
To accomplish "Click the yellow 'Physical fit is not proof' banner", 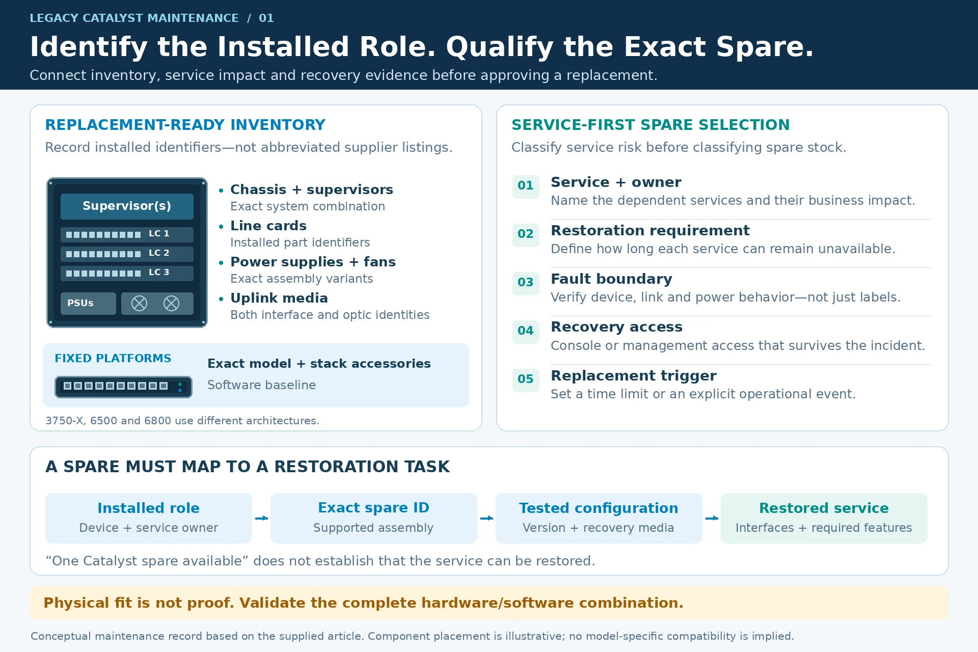I will 489,603.
